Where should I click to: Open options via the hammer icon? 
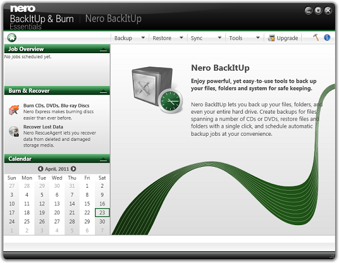316,37
